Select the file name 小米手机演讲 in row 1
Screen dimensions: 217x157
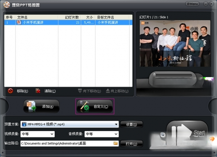(x=33, y=22)
